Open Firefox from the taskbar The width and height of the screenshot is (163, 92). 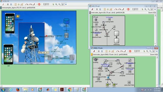click(x=18, y=90)
